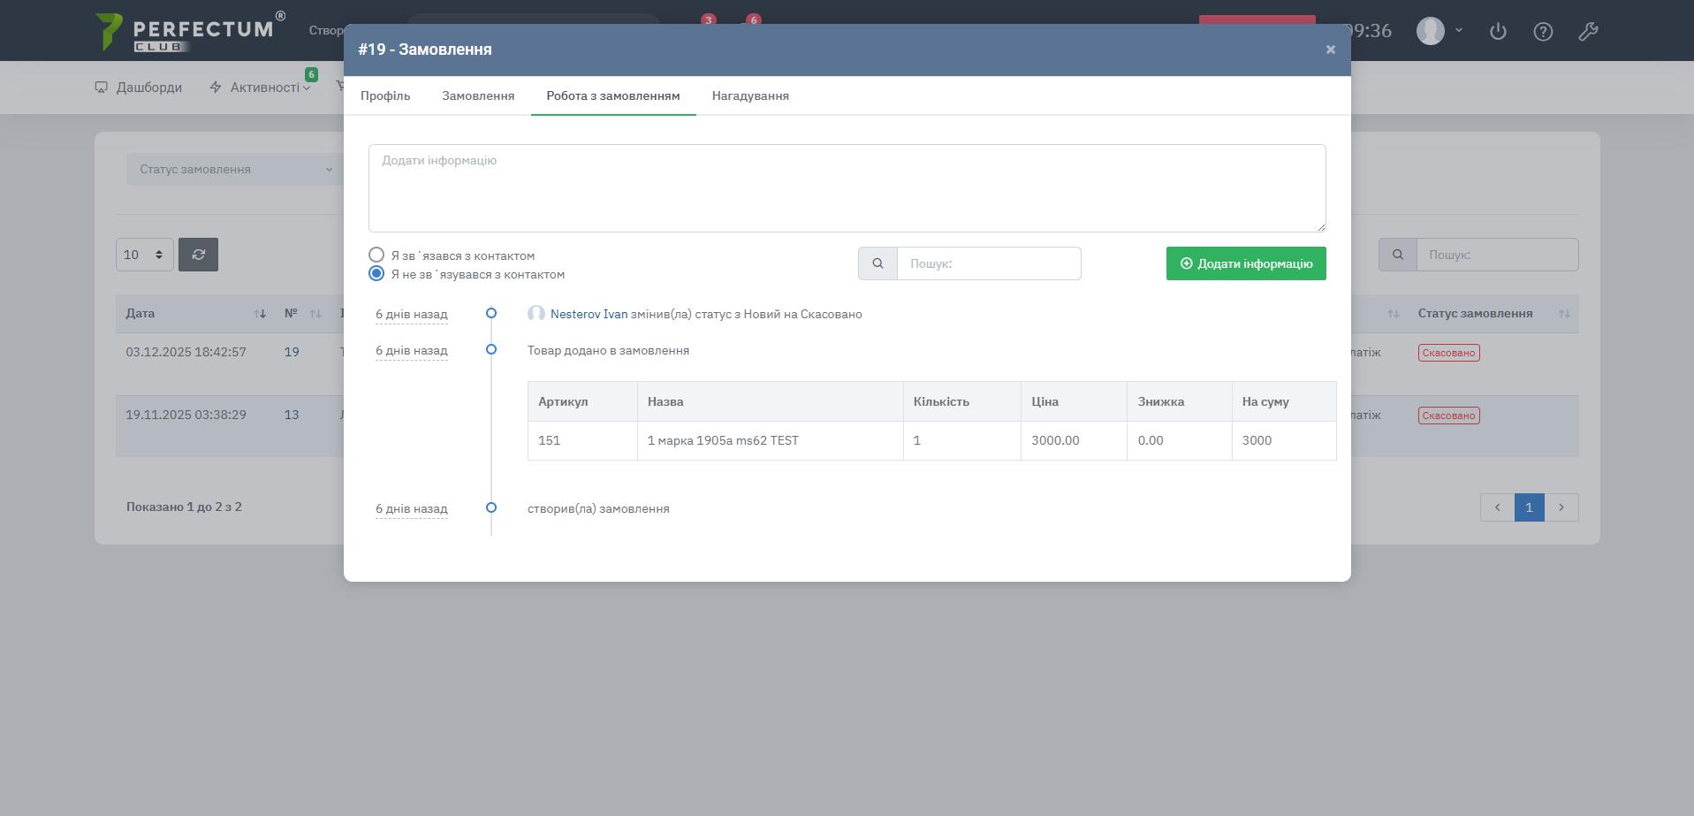Switch to the Профіль tab
The width and height of the screenshot is (1694, 816).
[385, 95]
